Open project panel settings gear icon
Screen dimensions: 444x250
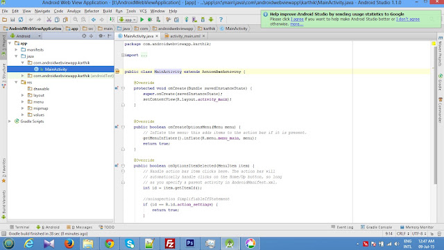(x=101, y=36)
